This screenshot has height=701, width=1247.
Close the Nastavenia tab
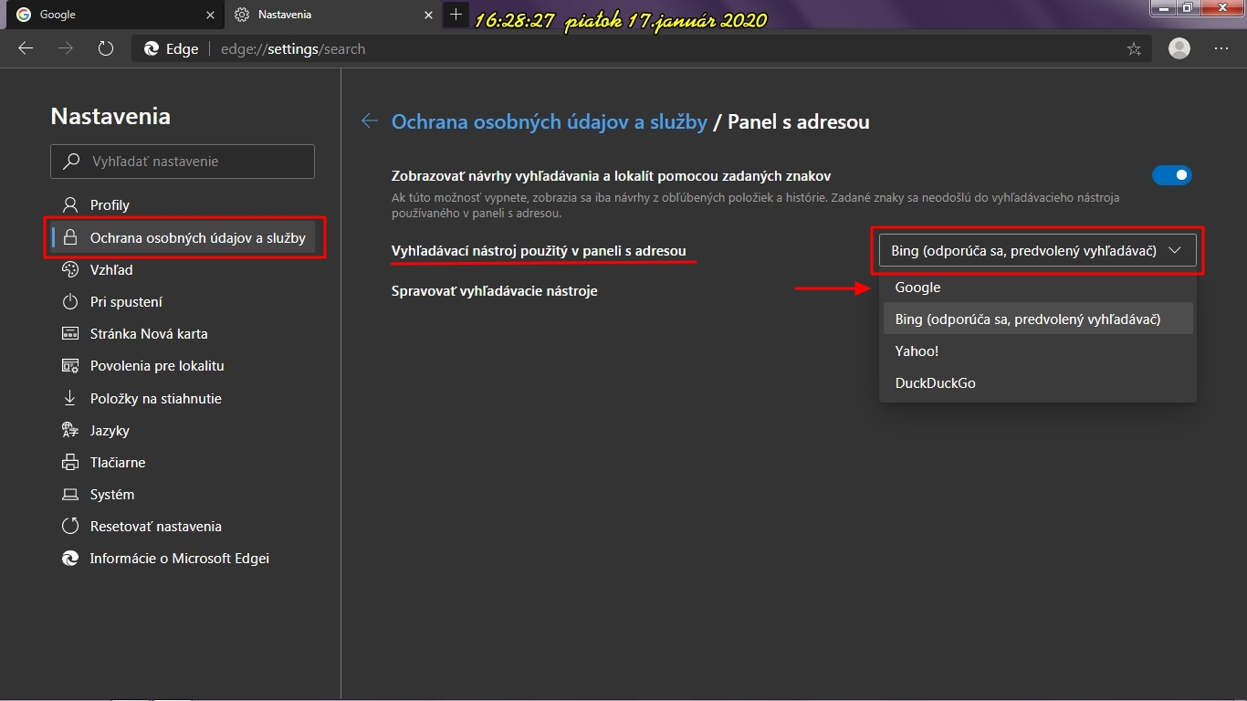[427, 15]
